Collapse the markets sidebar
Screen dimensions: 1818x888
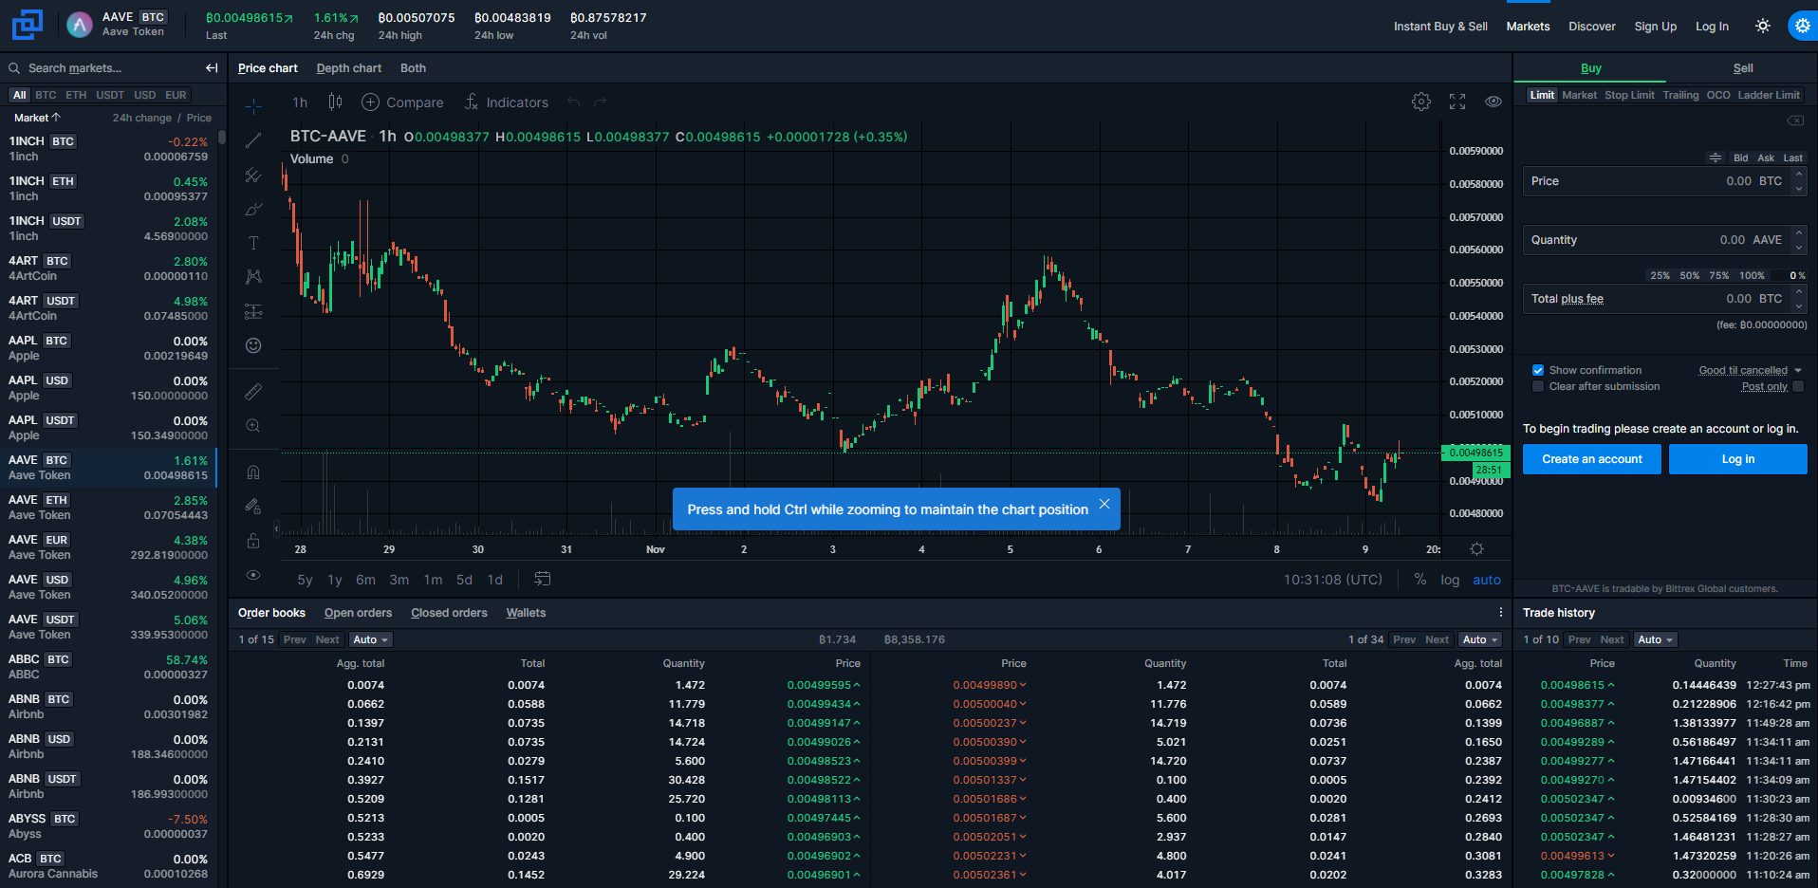(212, 68)
